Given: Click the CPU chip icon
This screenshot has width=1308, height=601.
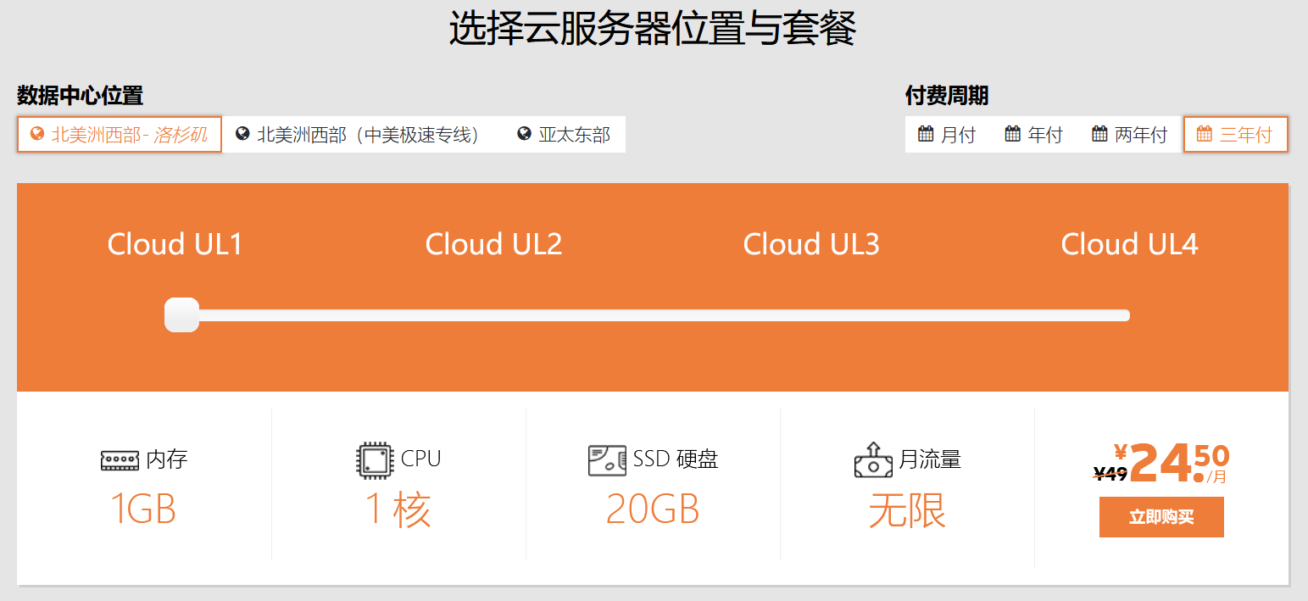Looking at the screenshot, I should pos(376,460).
